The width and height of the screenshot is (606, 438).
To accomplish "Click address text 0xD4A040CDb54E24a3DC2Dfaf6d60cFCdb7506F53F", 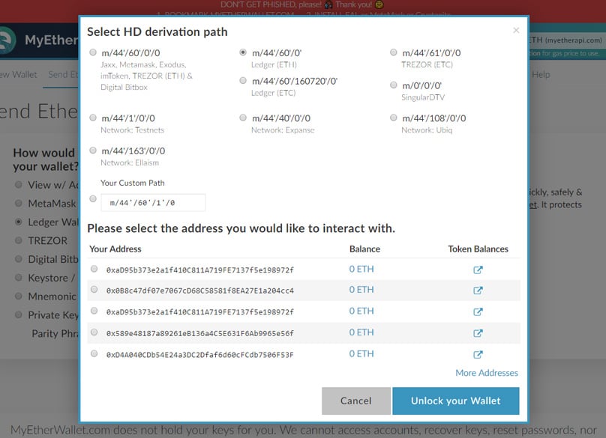I will pos(199,355).
